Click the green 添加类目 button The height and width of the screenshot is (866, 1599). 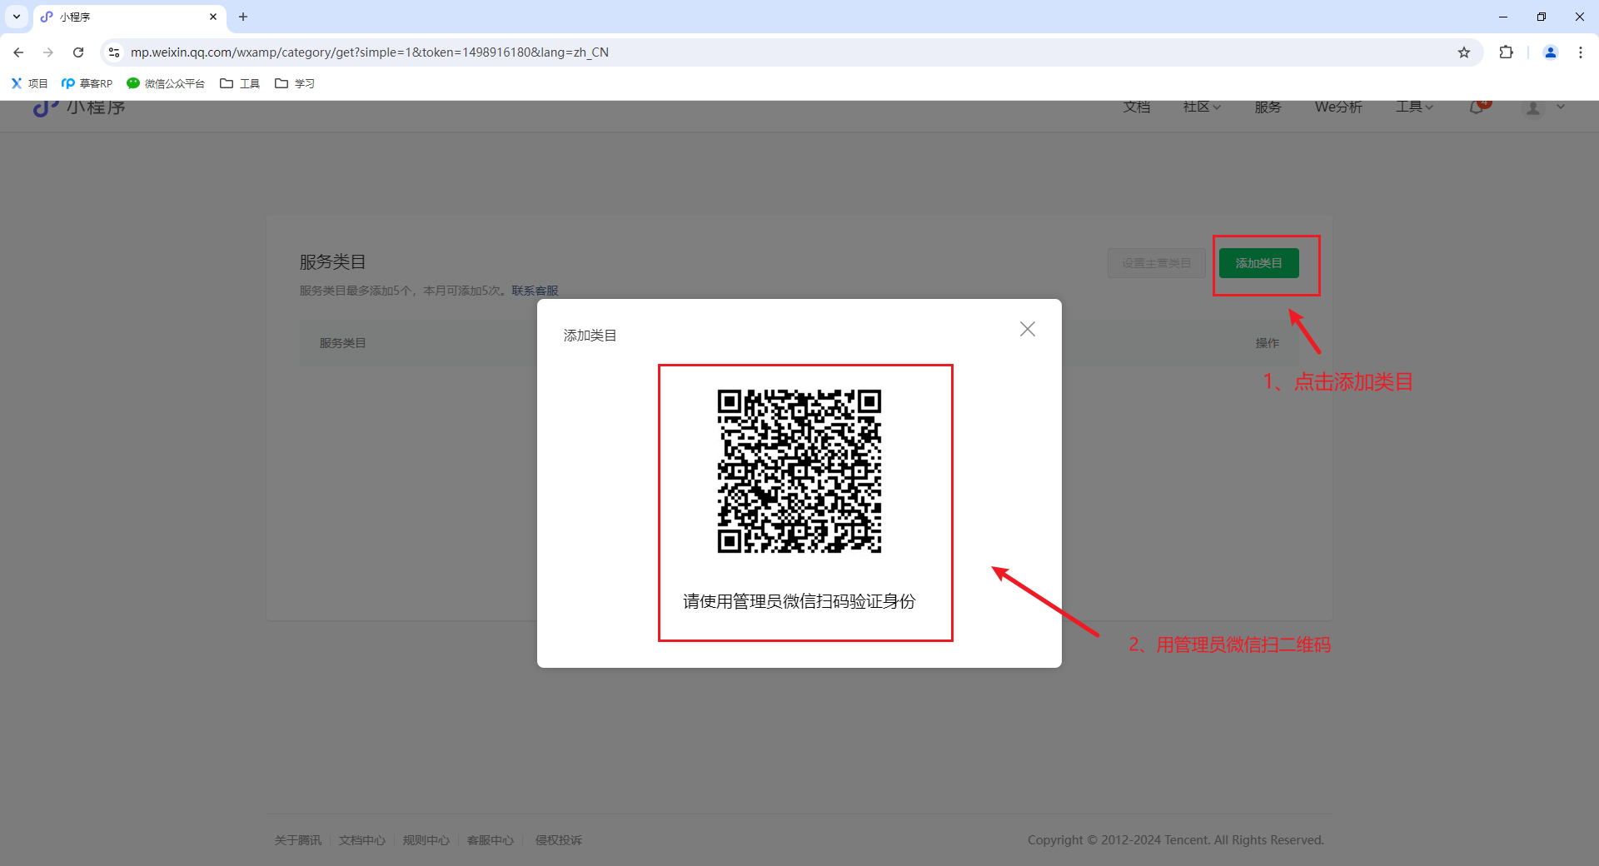point(1259,263)
